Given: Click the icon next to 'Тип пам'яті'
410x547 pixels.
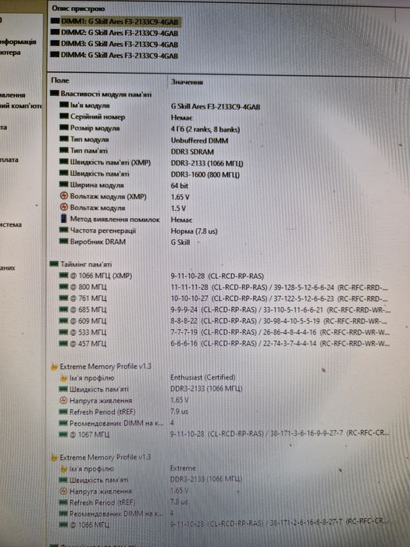Looking at the screenshot, I should [x=64, y=150].
